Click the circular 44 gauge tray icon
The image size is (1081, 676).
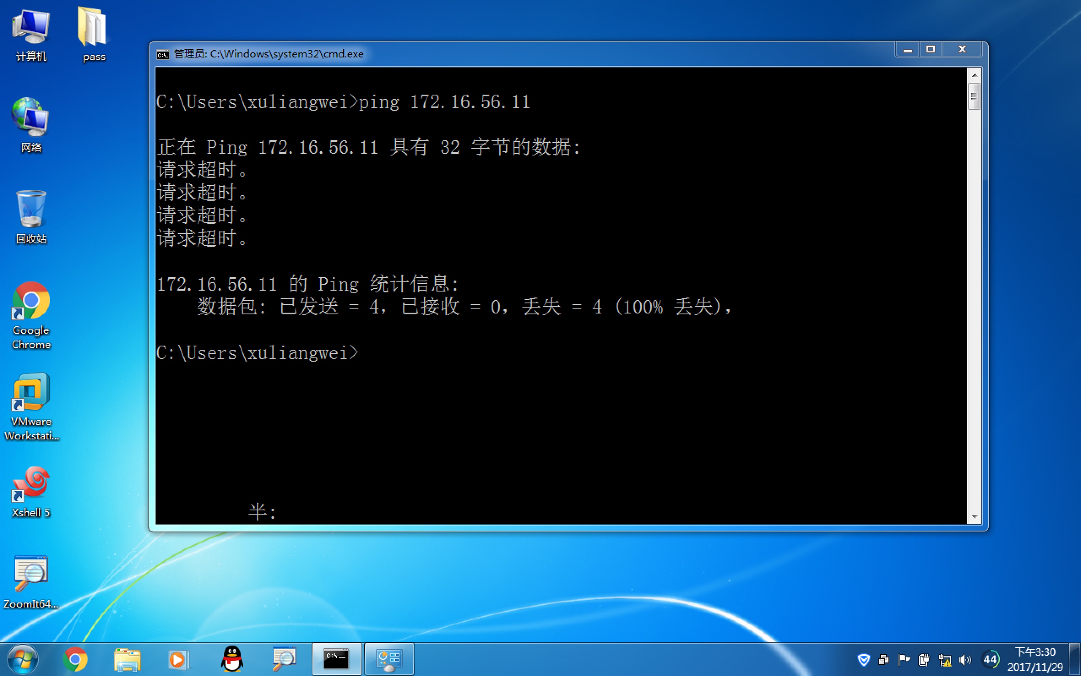pos(990,660)
